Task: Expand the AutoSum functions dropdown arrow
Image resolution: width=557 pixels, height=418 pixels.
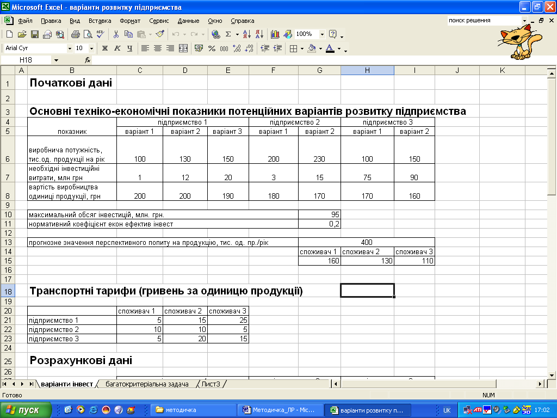Action: [x=237, y=34]
